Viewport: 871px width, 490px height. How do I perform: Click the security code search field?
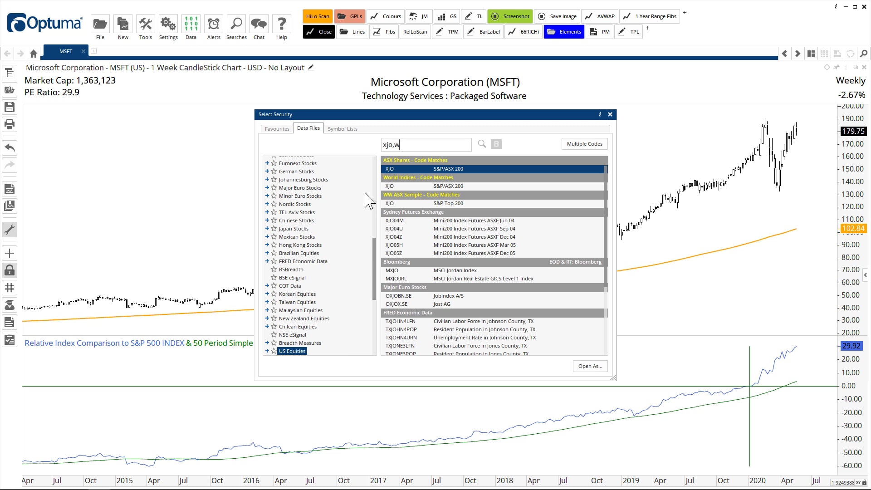coord(426,145)
